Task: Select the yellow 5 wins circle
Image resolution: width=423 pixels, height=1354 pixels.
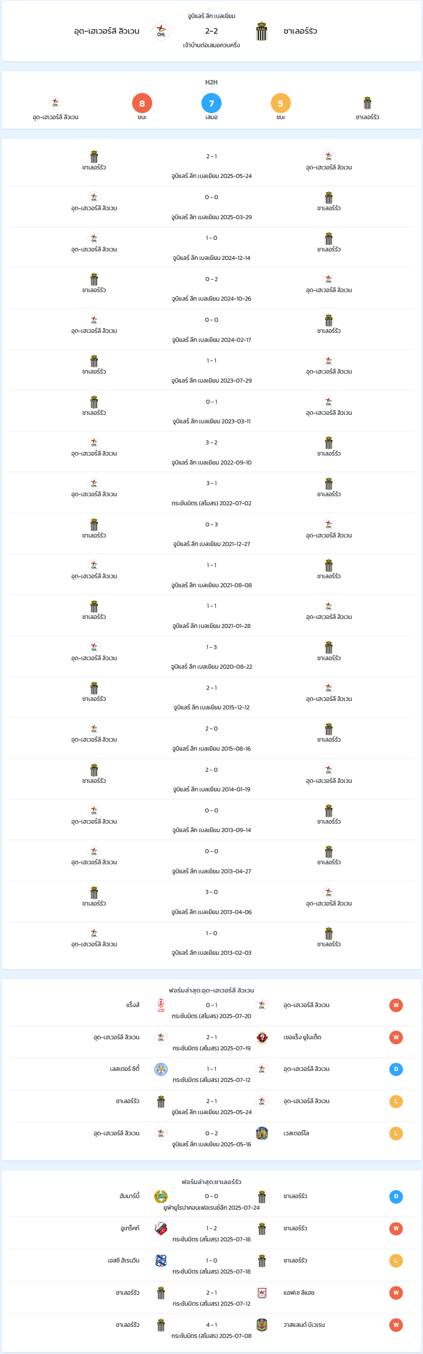Action: [x=281, y=103]
